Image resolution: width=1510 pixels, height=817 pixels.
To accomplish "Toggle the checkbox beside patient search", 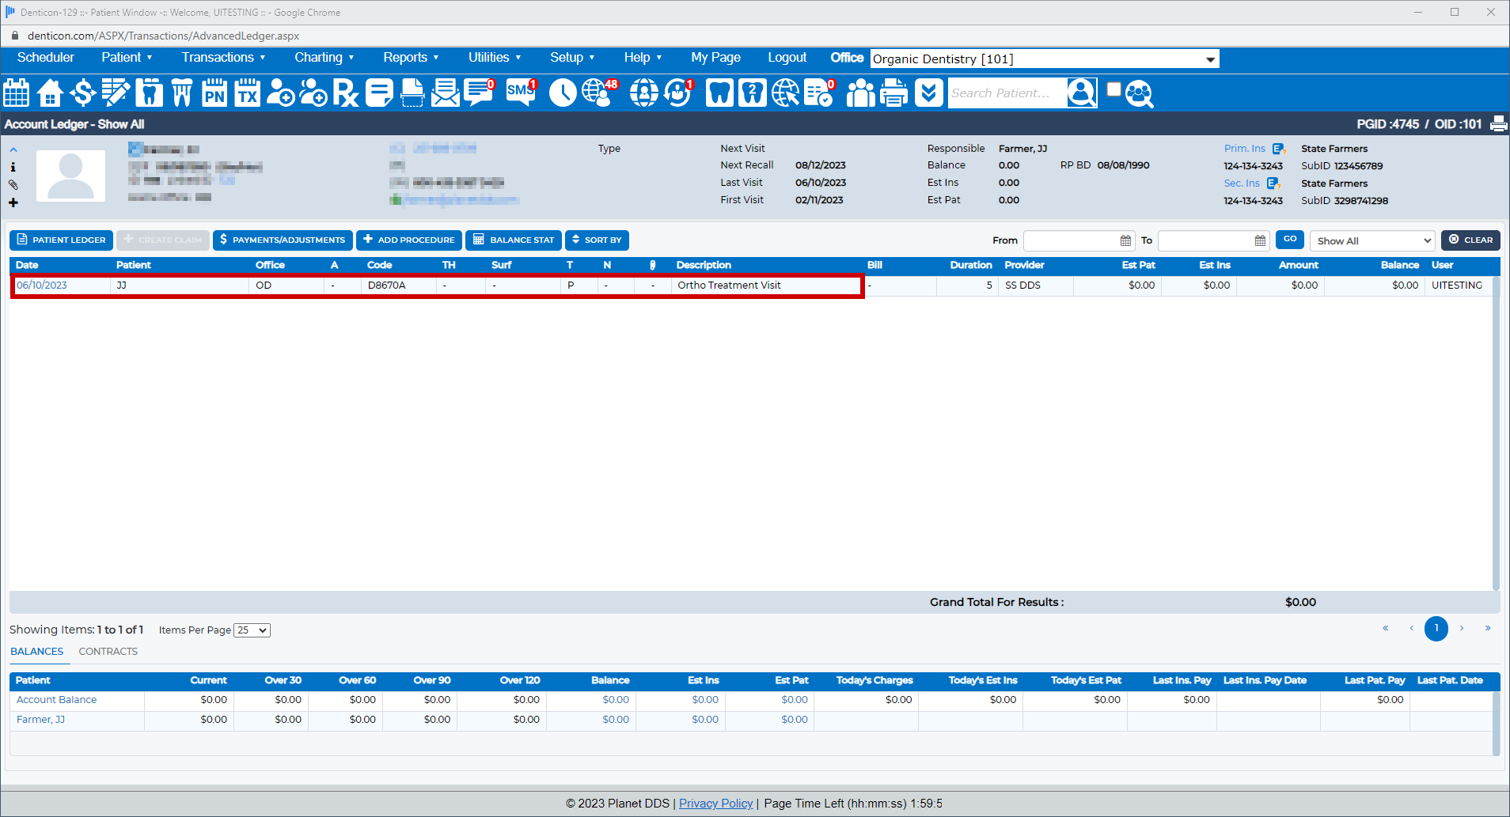I will tap(1114, 89).
